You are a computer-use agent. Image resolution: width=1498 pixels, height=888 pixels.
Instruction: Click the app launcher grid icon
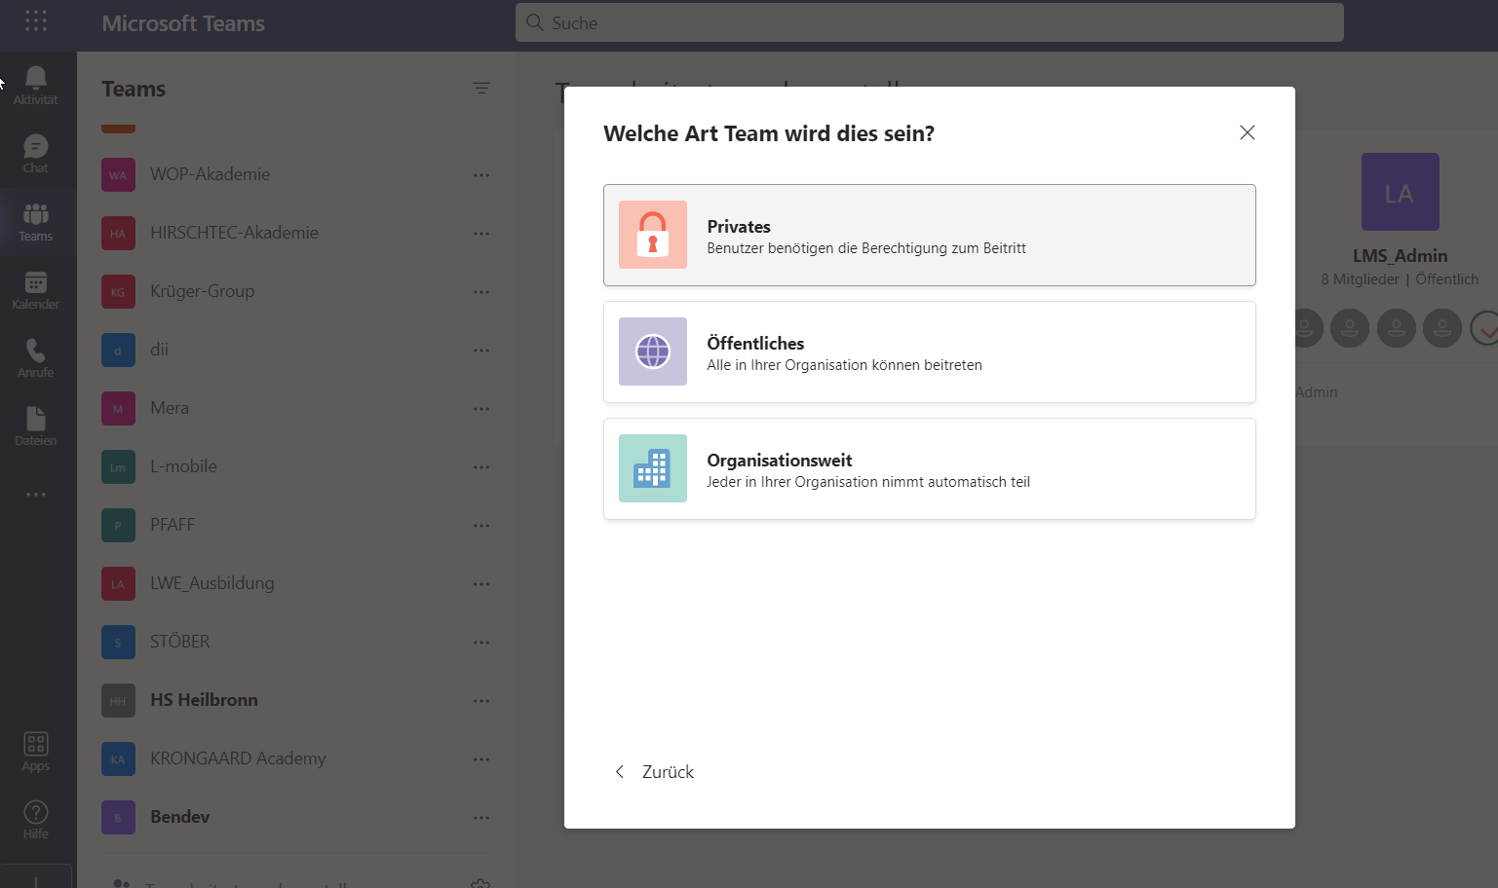click(36, 21)
